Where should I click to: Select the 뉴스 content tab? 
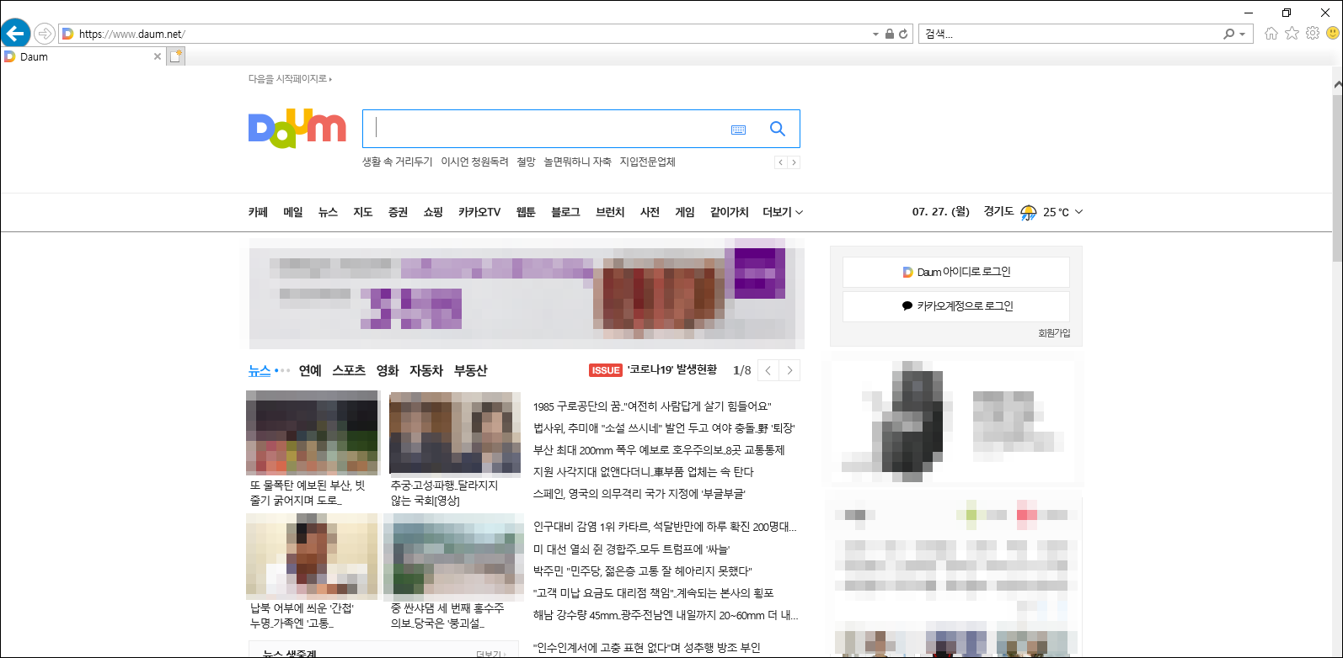(x=260, y=370)
